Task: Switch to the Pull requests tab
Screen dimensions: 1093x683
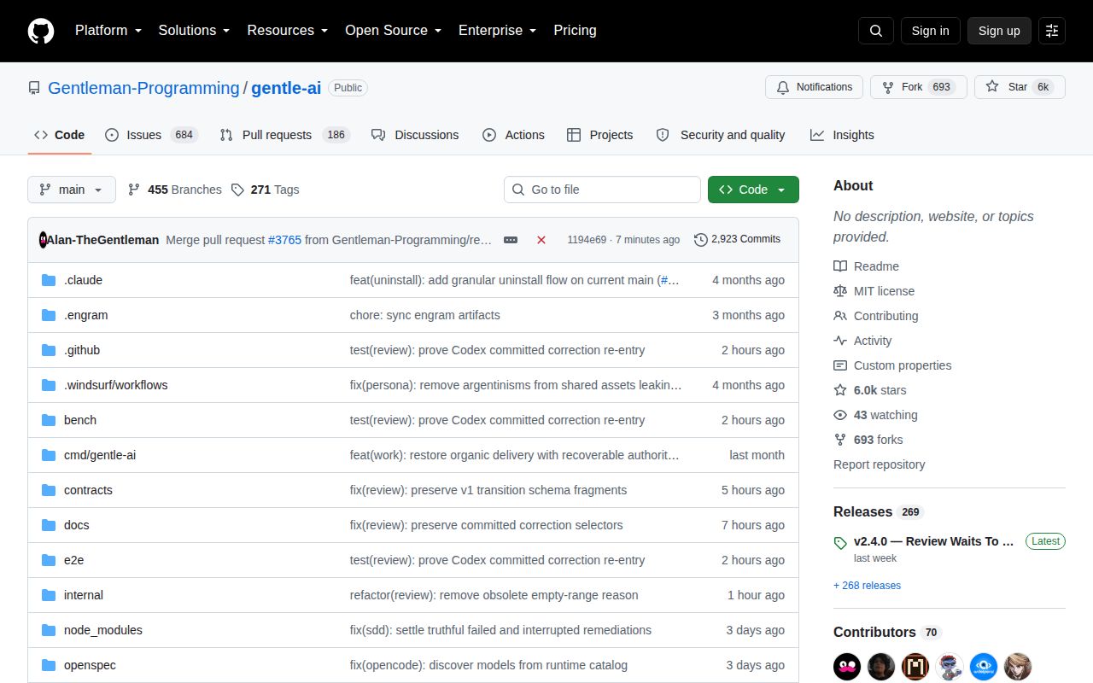Action: pos(284,135)
